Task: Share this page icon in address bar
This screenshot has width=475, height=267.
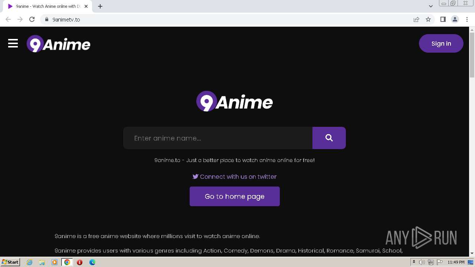Action: pos(416,19)
